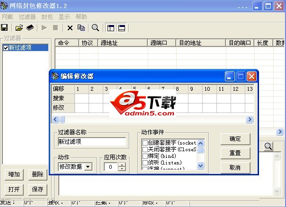This screenshot has width=286, height=207.
Task: Check 绑定 (bind) event checkbox
Action: click(x=145, y=156)
